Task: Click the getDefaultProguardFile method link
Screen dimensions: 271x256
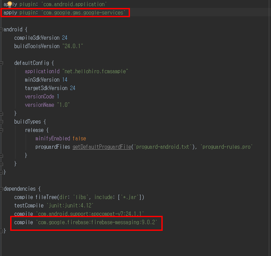Action: click(x=102, y=147)
